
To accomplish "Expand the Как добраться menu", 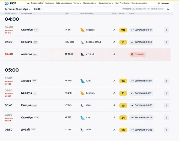I will (106, 3).
